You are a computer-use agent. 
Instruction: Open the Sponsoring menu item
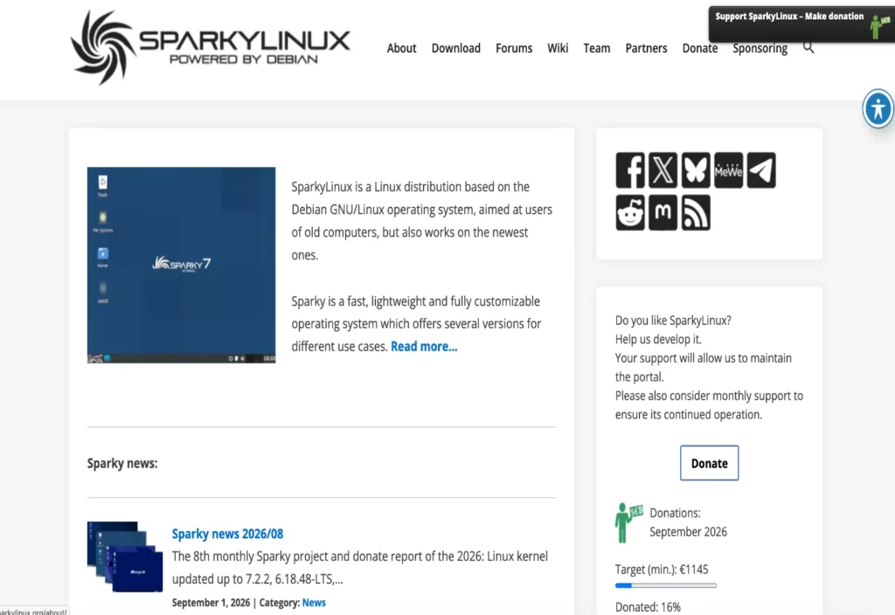pos(760,49)
